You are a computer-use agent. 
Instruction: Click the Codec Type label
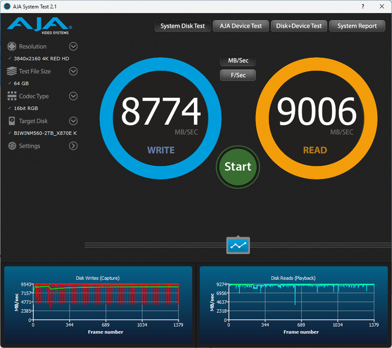[34, 96]
